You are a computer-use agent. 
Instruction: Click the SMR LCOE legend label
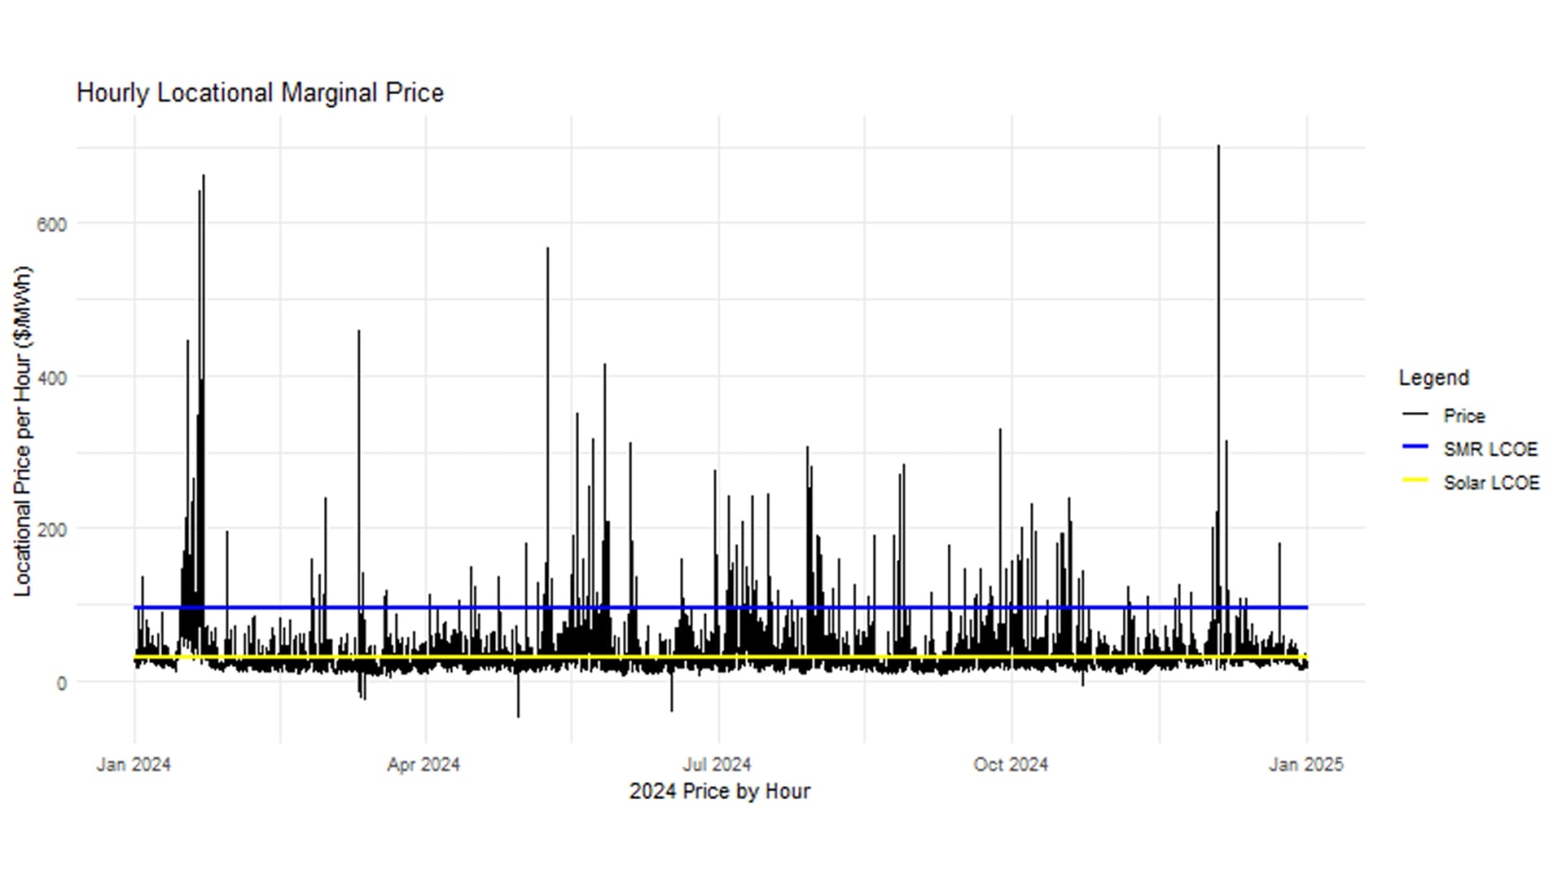[x=1490, y=449]
